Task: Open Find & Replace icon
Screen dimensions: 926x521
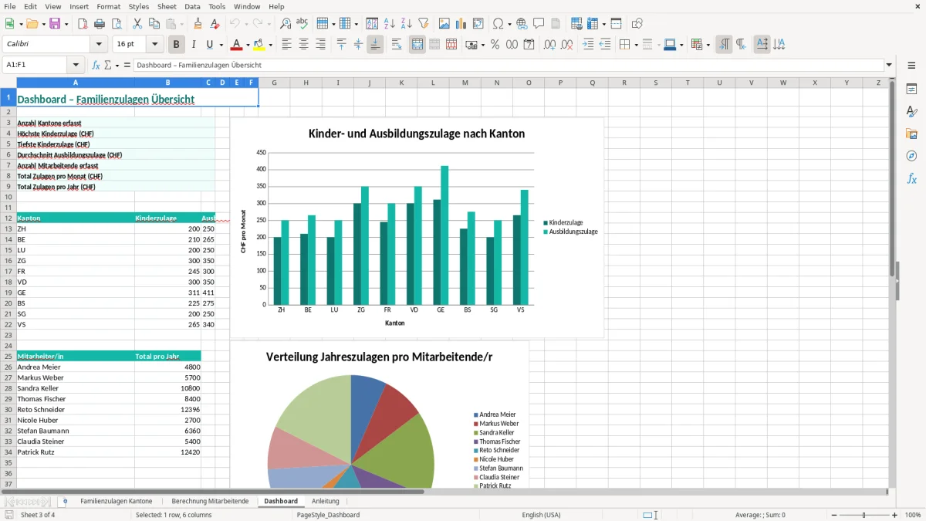Action: (x=286, y=24)
